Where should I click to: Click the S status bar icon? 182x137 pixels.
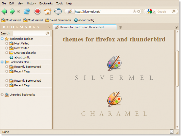coord(172,132)
